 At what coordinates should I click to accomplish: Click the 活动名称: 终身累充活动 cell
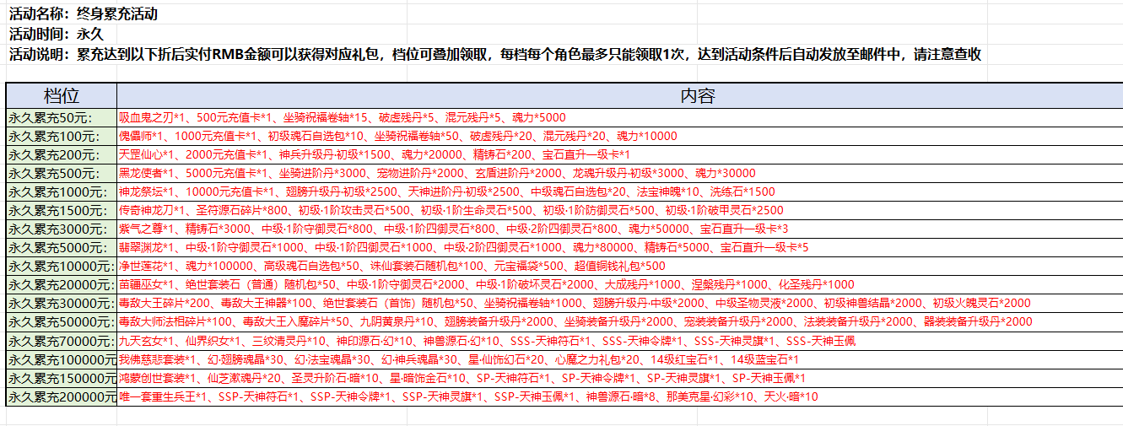tap(83, 14)
